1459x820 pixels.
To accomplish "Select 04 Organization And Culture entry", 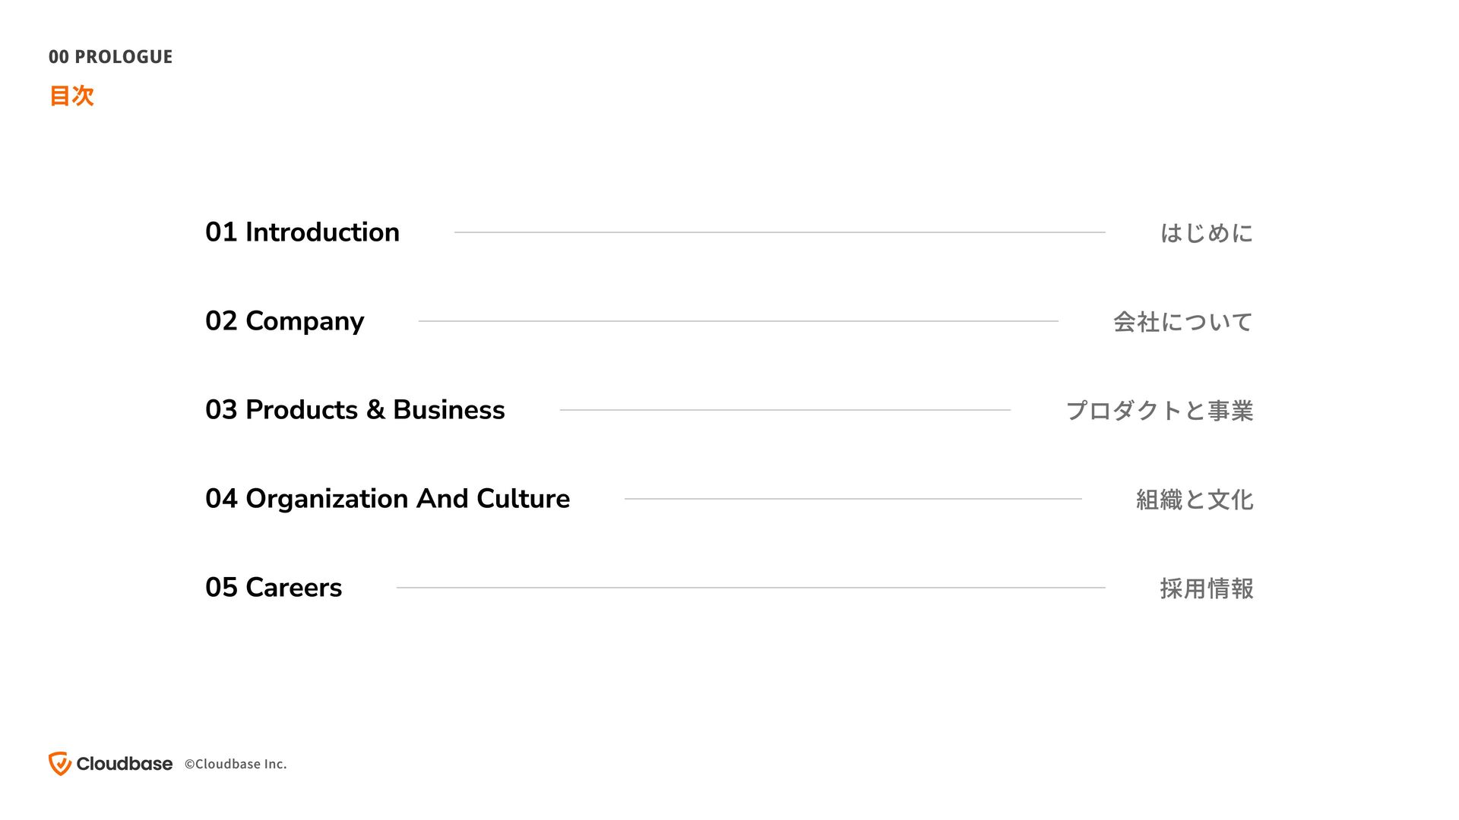I will [x=388, y=499].
